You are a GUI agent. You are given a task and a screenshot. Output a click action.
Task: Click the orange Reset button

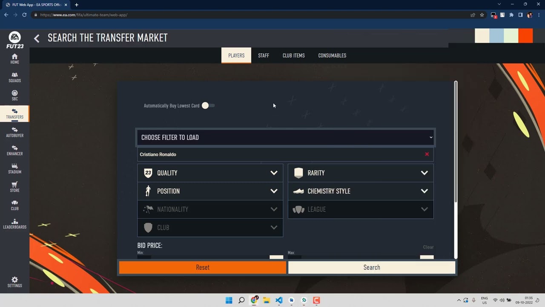point(203,267)
